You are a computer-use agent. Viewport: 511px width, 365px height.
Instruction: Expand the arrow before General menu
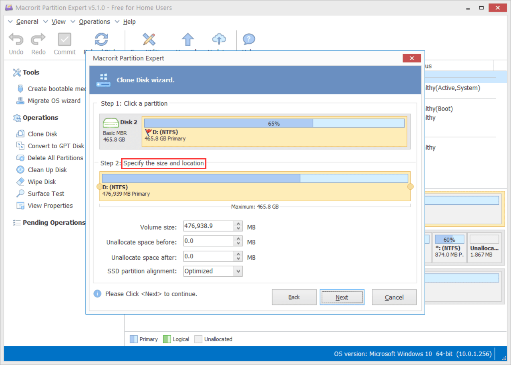click(x=10, y=22)
